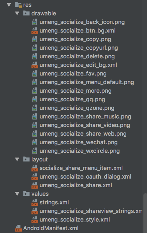The height and width of the screenshot is (233, 147).
Task: Click the umeng_socialize_wechat.png image icon
Action: pos(35,142)
